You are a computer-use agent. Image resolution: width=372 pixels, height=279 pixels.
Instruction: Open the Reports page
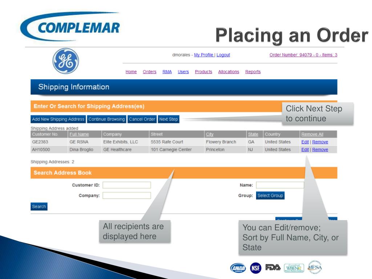(x=253, y=72)
